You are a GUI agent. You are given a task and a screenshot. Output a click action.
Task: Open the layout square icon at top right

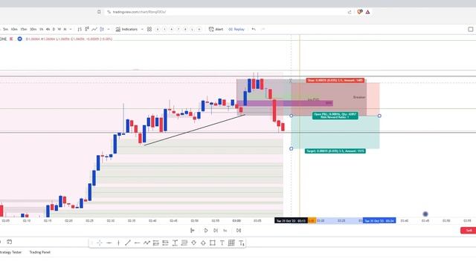coord(471,30)
